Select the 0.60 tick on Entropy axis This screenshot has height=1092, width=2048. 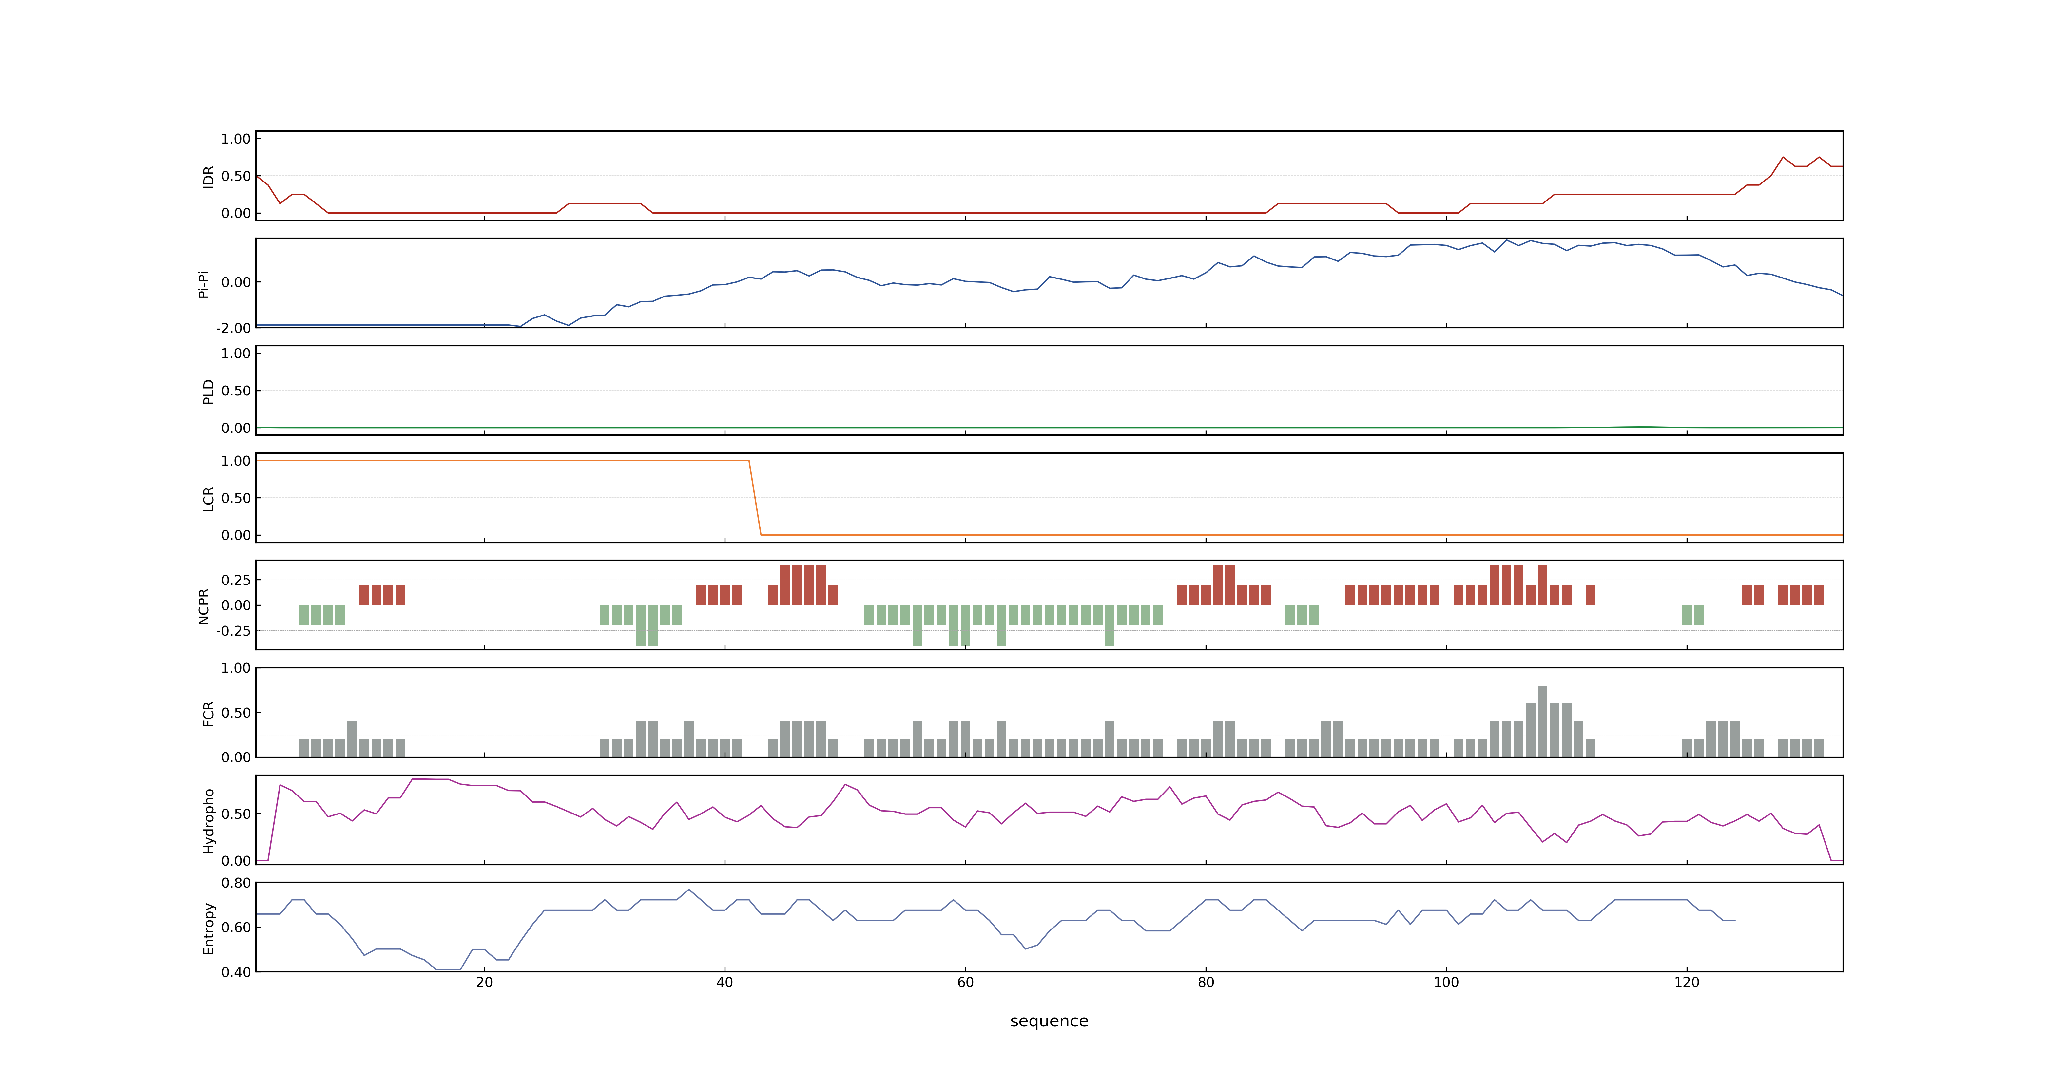coord(236,928)
